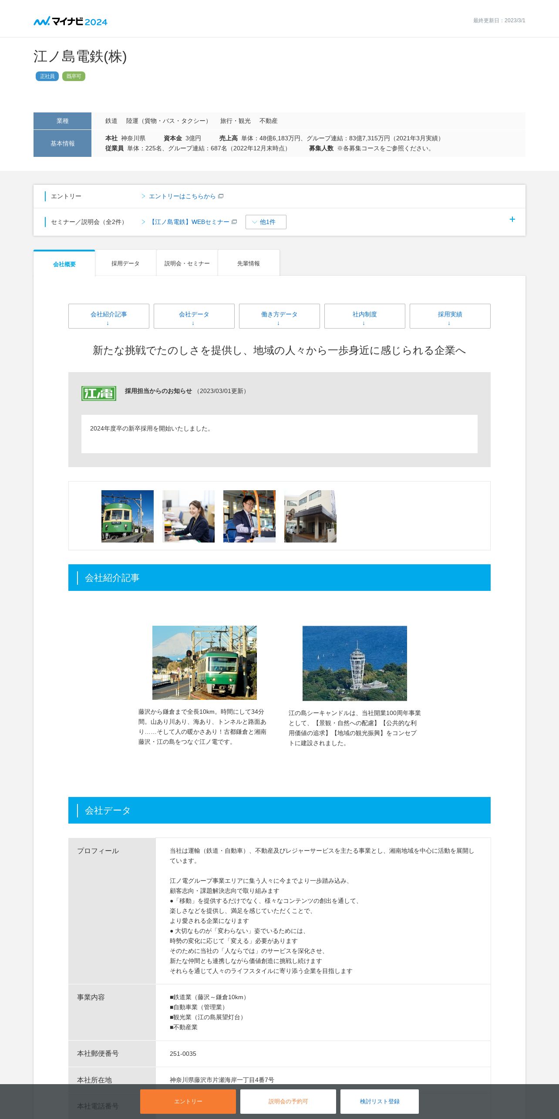Click the external-link icon beside WEBセミナー
Viewport: 559px width, 1119px height.
[234, 222]
